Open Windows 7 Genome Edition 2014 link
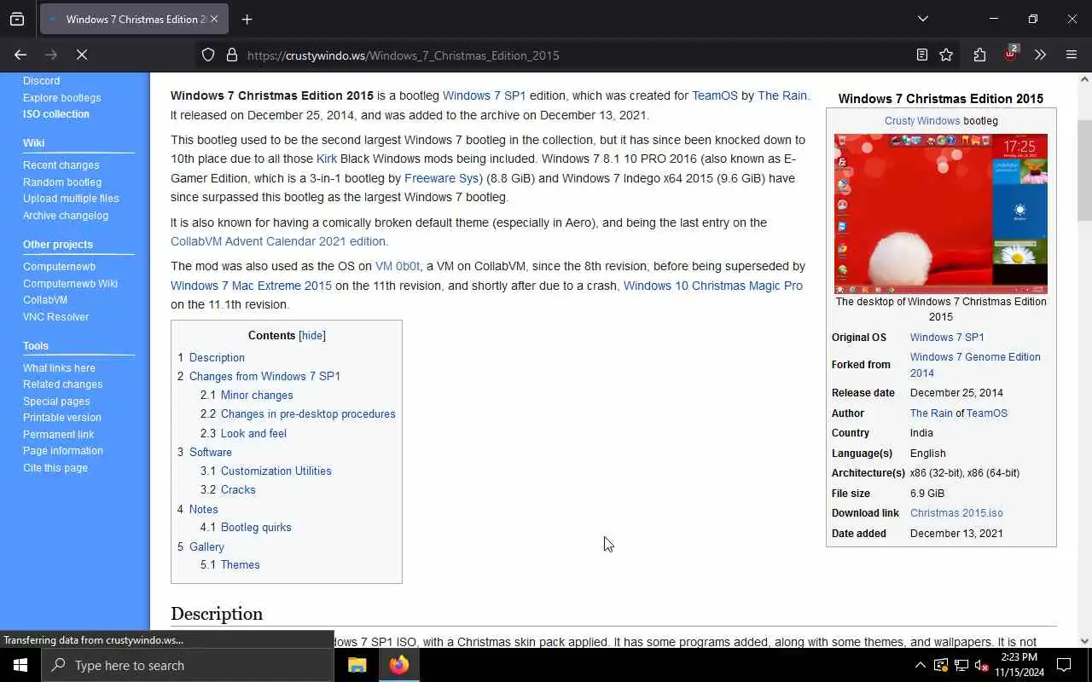Image resolution: width=1092 pixels, height=682 pixels. tap(975, 365)
